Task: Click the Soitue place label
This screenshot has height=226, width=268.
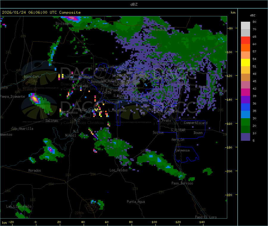Action: click(158, 132)
